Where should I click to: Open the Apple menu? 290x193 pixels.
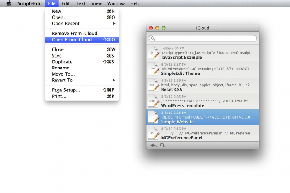tap(9, 3)
